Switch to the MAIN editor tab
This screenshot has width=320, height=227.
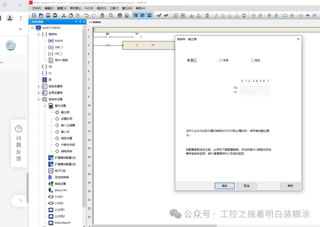[95, 22]
